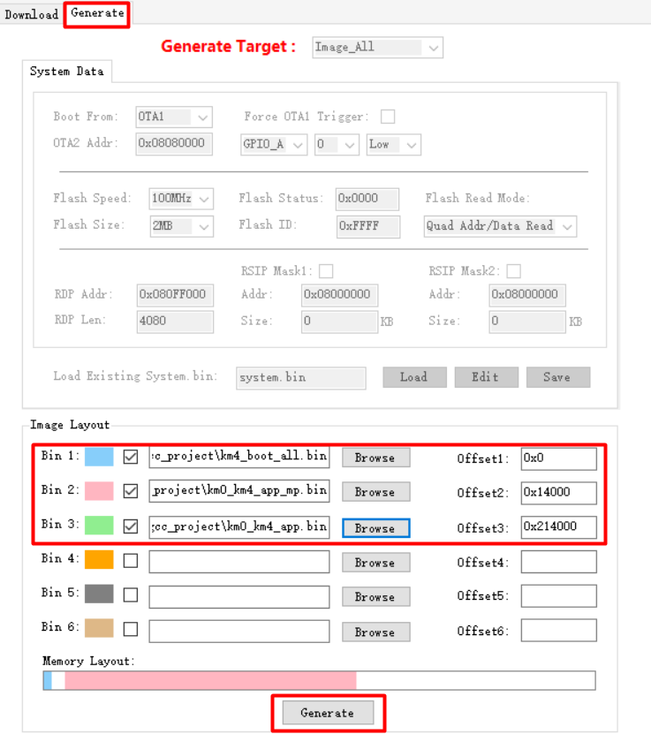
Task: Open the Generate Target Image_All dropdown
Action: pos(377,48)
